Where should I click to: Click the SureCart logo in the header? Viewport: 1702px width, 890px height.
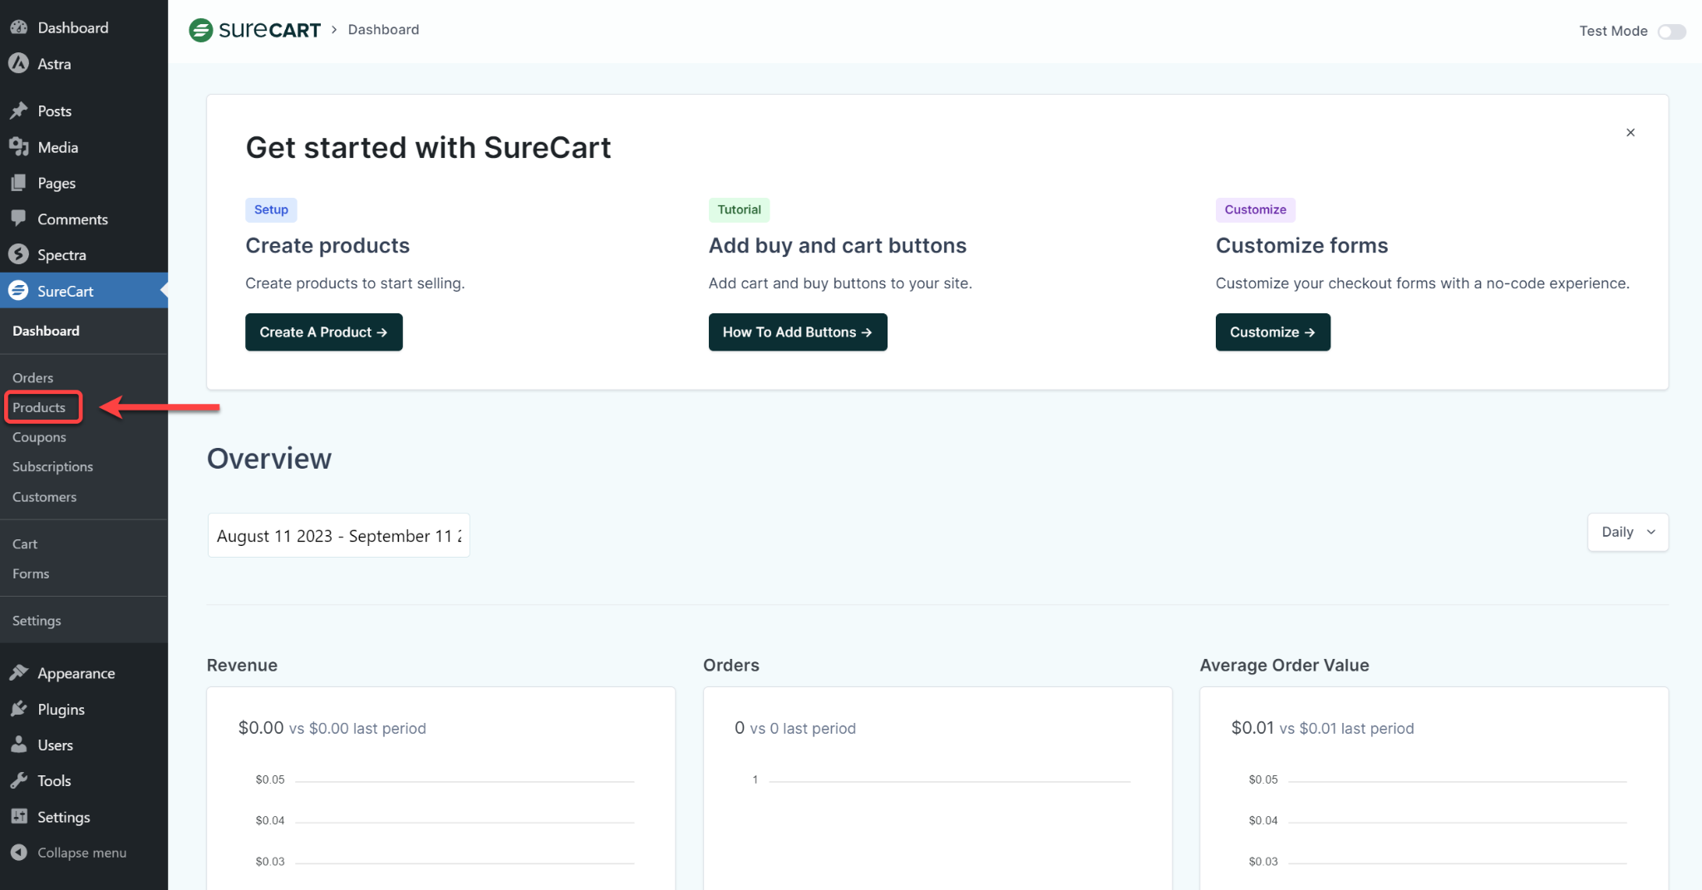(x=254, y=29)
